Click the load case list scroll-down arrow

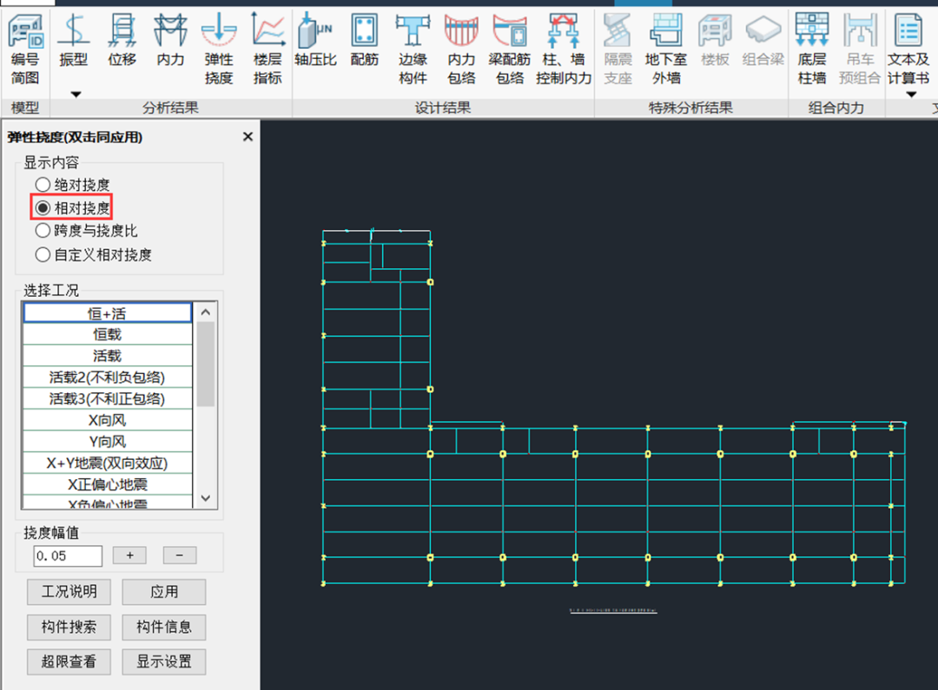(x=206, y=498)
